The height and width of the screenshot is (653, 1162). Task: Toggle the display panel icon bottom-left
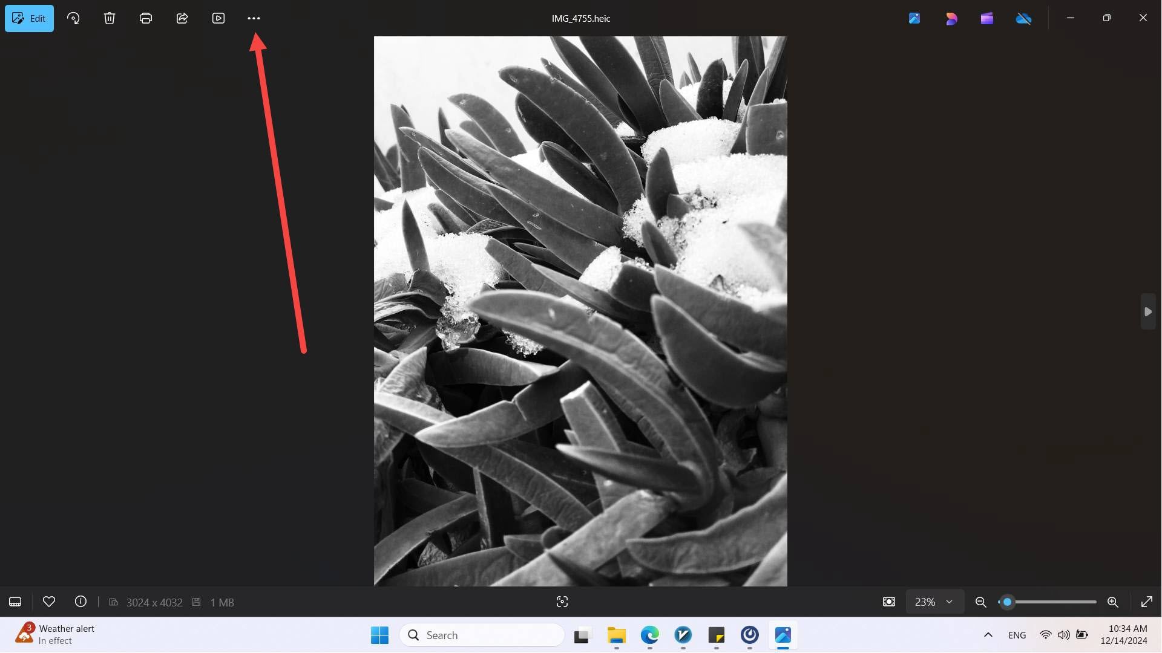[15, 602]
